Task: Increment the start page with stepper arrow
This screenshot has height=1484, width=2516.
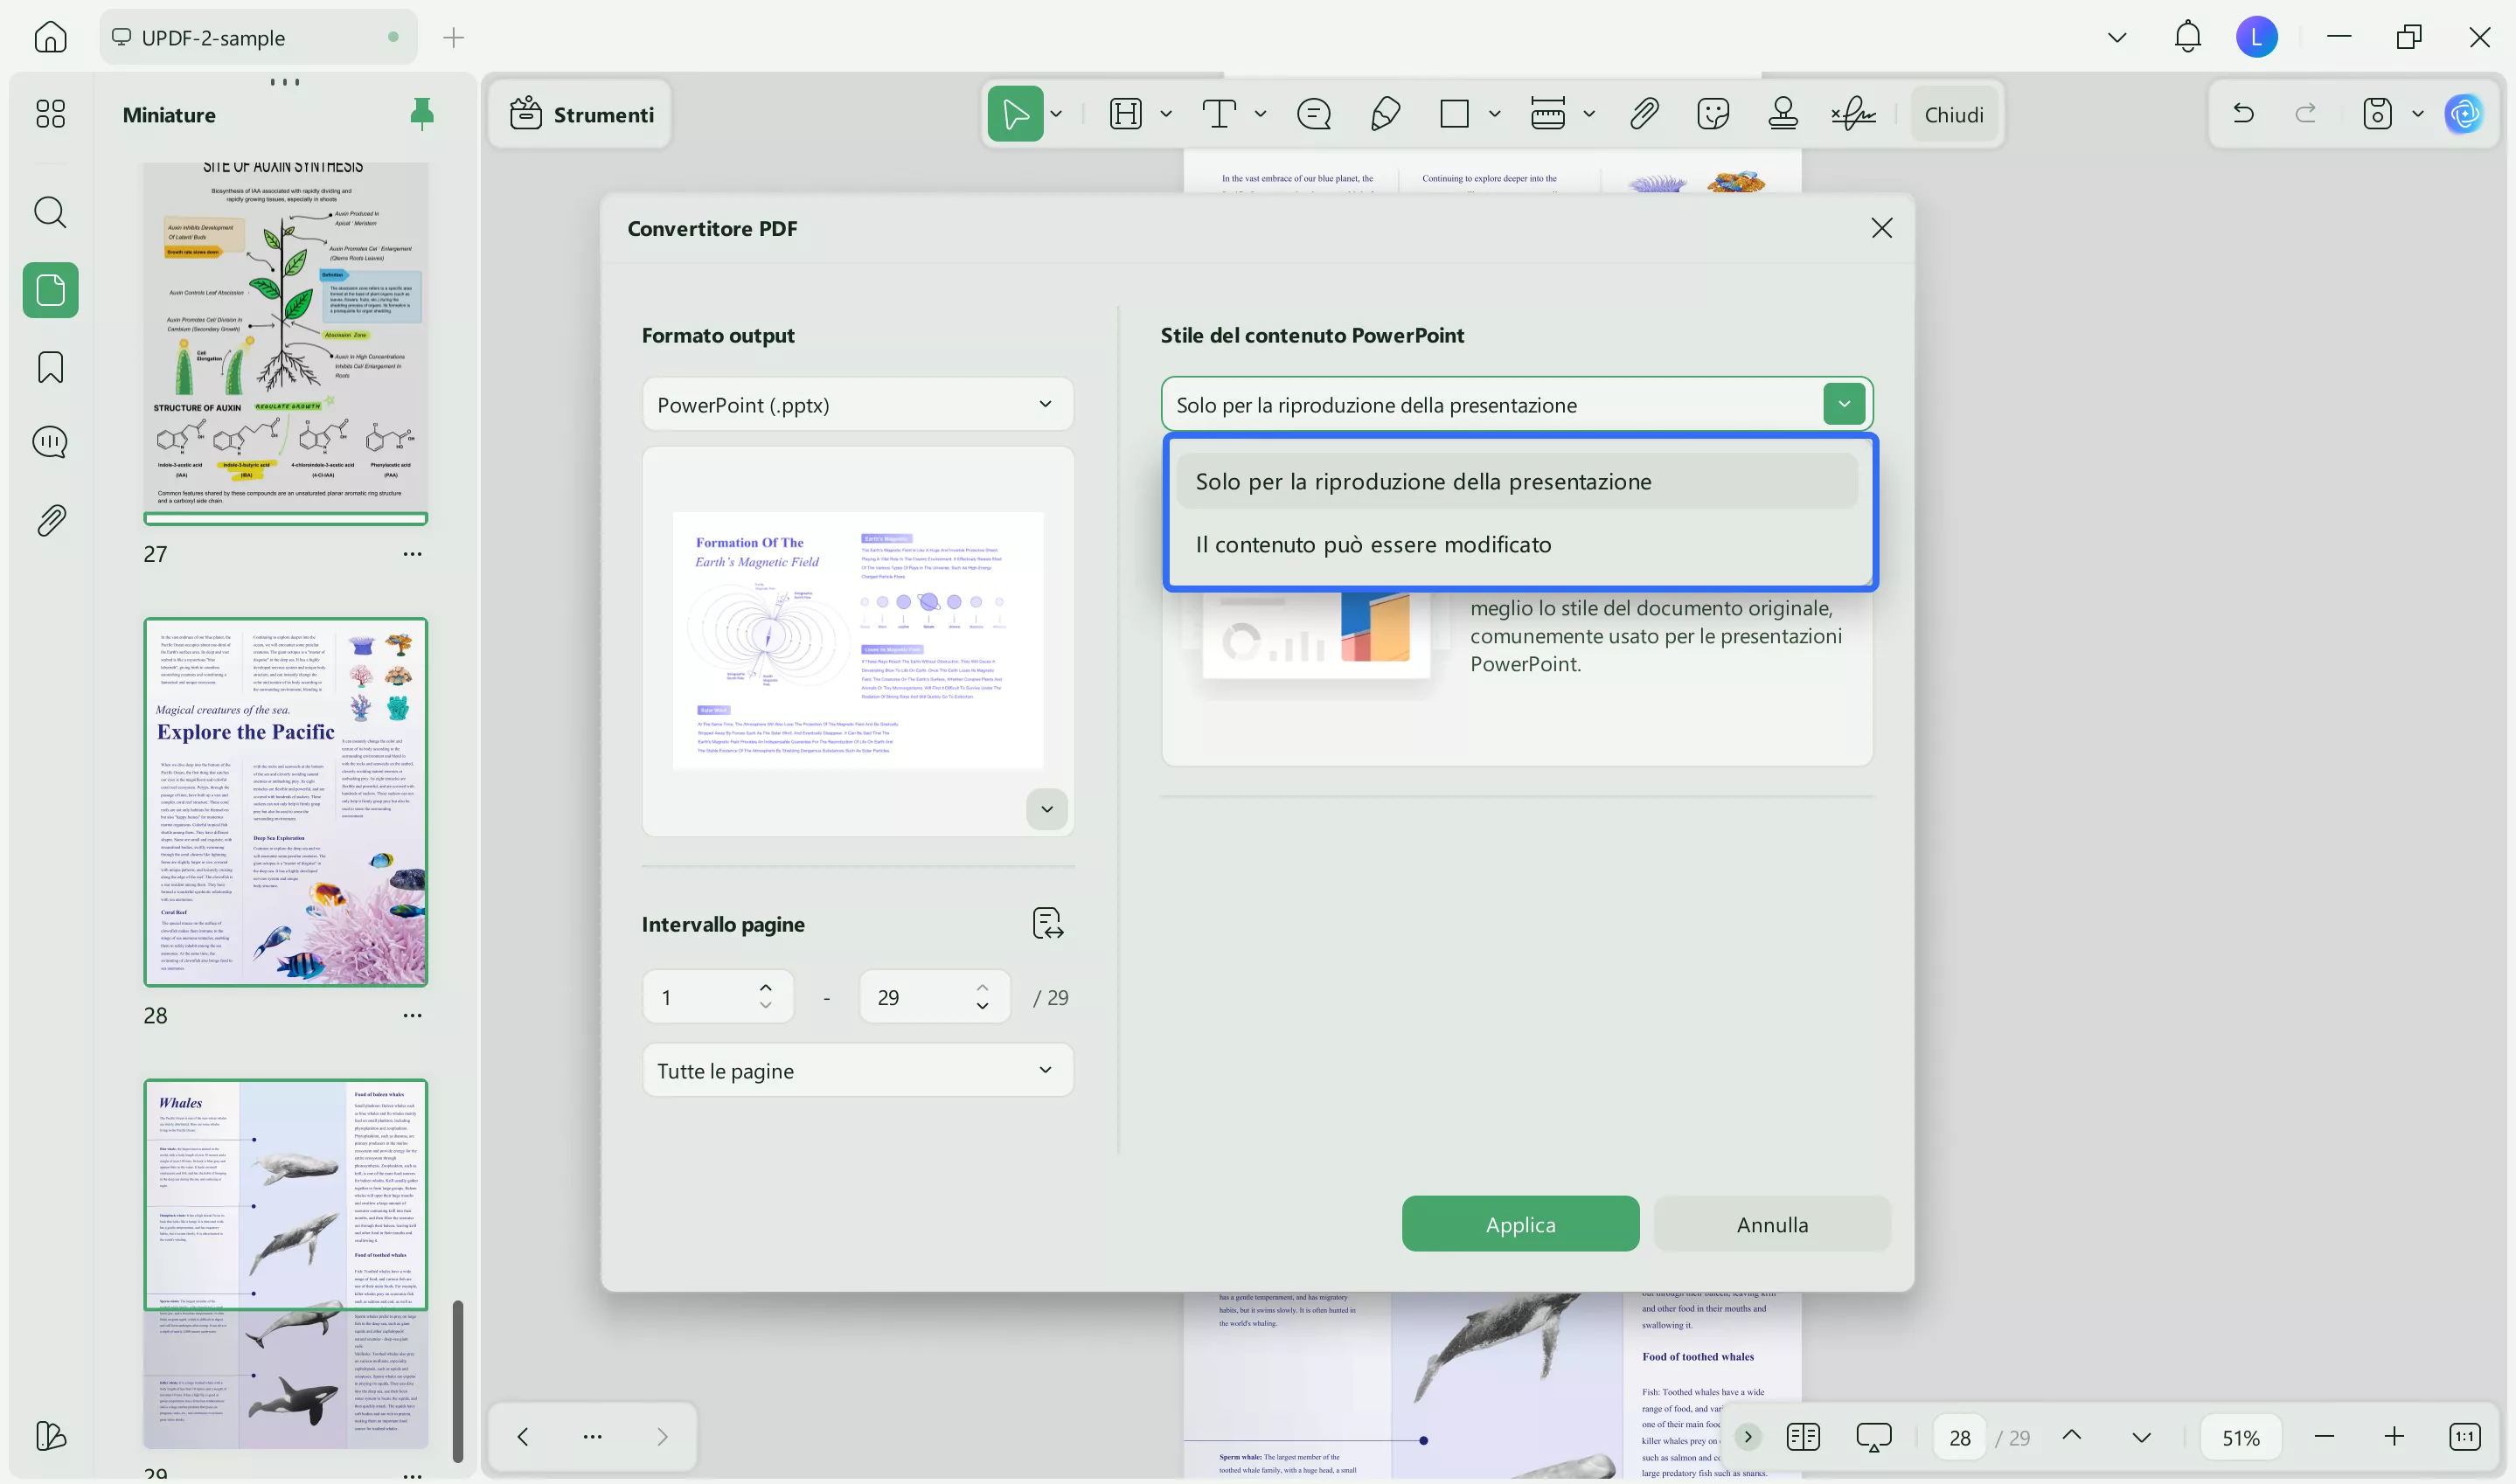Action: tap(765, 988)
